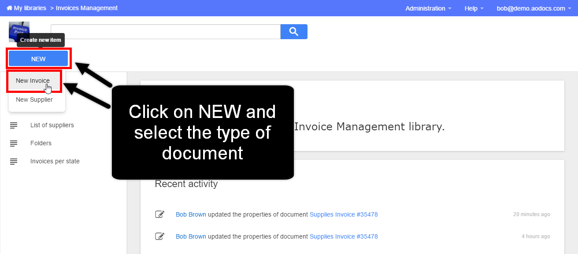Click the "20 minutes ago" timestamp
The image size is (578, 254).
[531, 214]
